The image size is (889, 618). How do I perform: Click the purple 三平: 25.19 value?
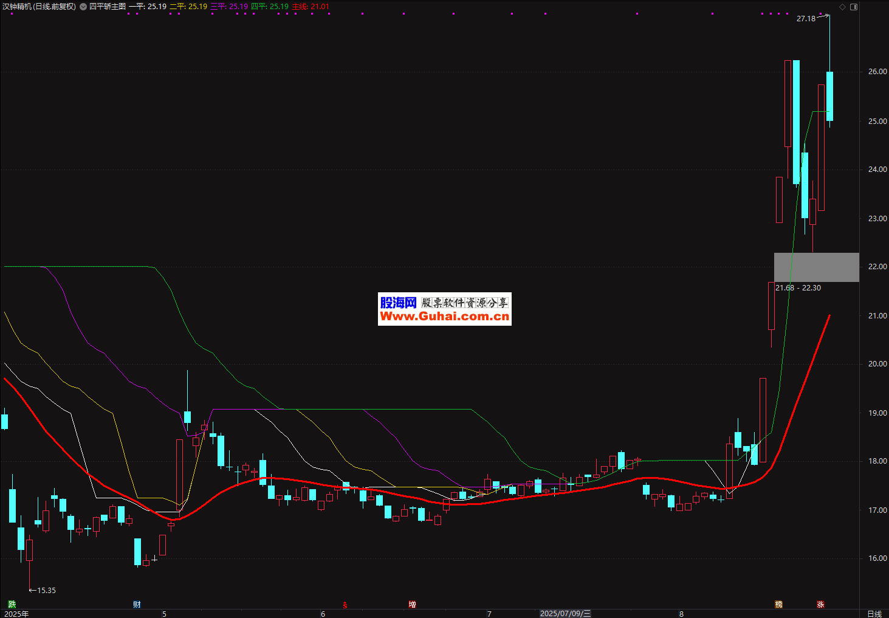point(229,7)
